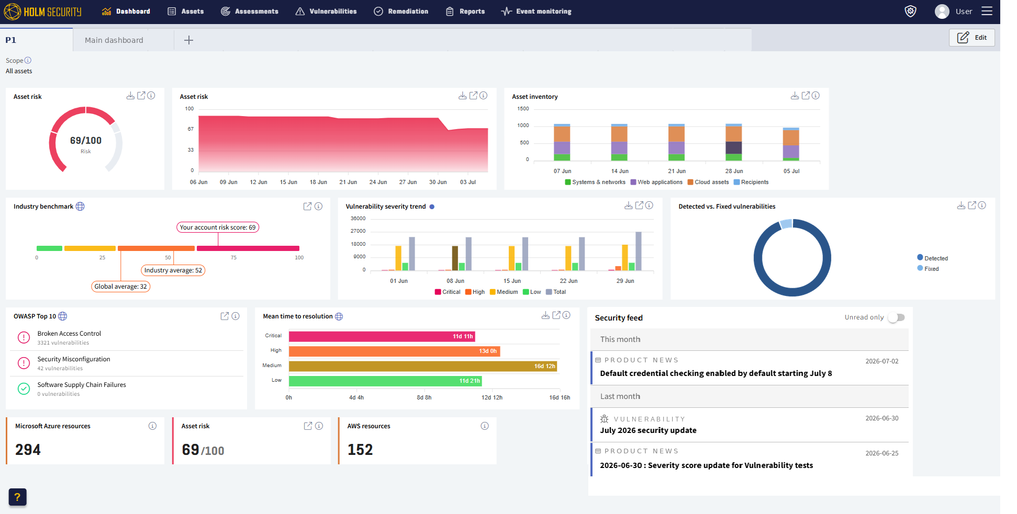Download Detected vs. Fixed vulnerabilities chart

961,205
